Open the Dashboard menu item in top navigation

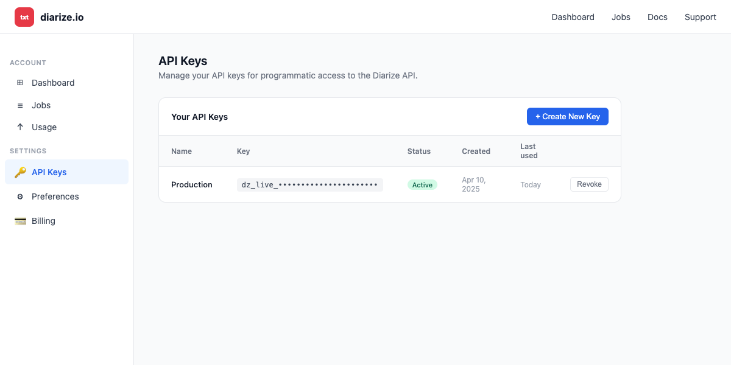(573, 17)
